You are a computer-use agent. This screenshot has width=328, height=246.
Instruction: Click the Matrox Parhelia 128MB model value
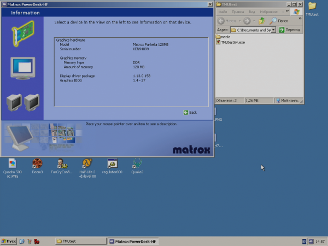[151, 45]
